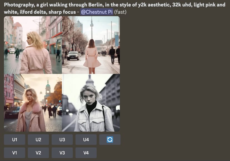Upscale the first image with U1
Screen dimensions: 230x161
click(14, 140)
